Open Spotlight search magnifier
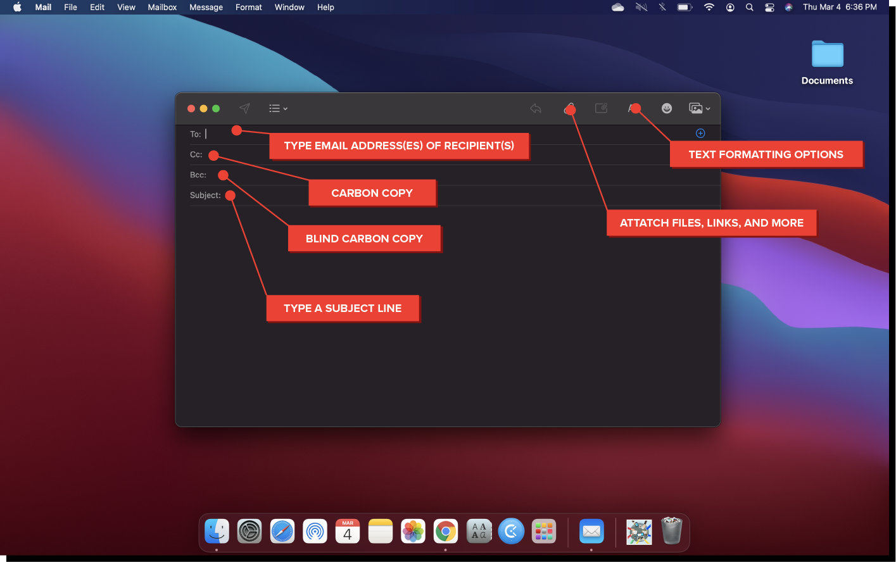This screenshot has height=562, width=896. (750, 7)
